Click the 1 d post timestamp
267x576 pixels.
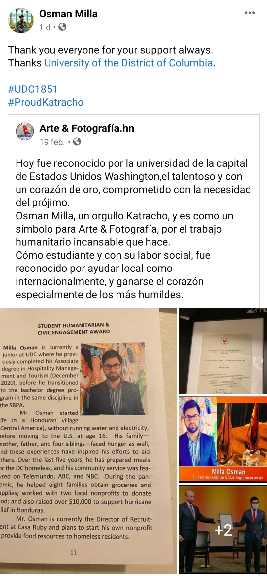pyautogui.click(x=45, y=27)
